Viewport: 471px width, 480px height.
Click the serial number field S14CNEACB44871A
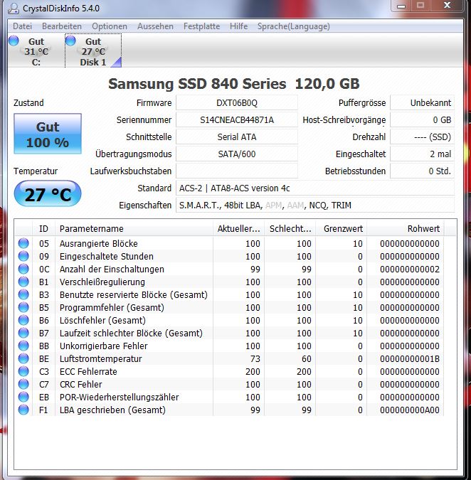[237, 120]
